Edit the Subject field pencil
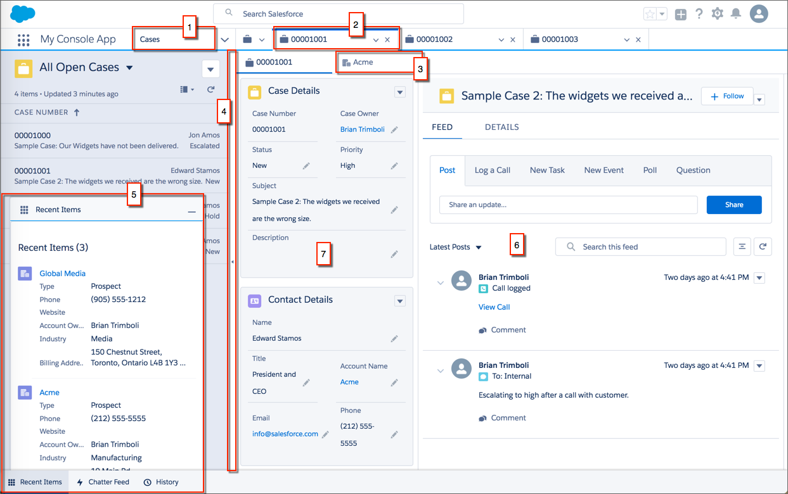 [x=394, y=210]
